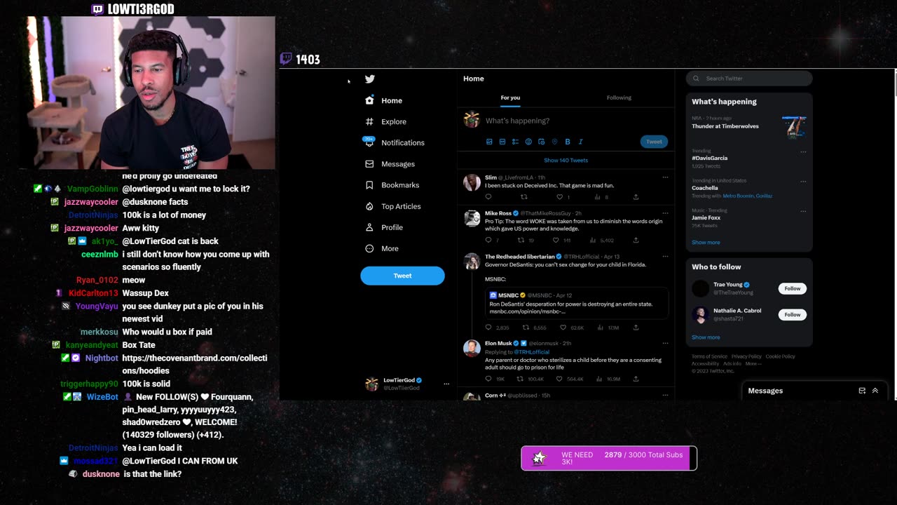Open emoji picker in composer

coord(528,142)
